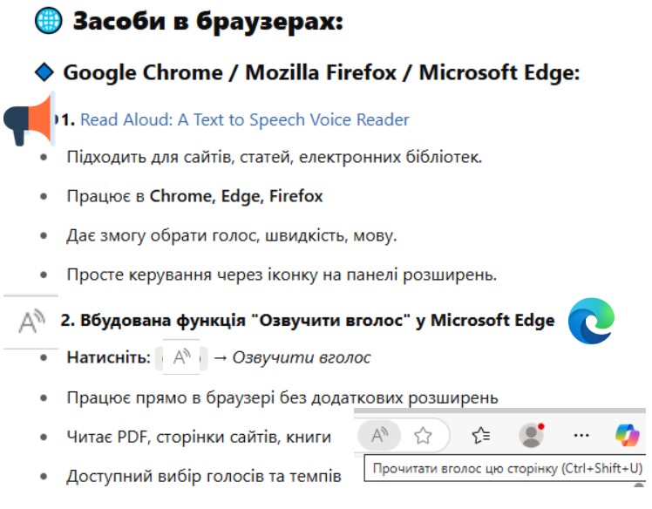Click the inline Read aloud icon after Натисніть
Viewport: 652px width, 509px height.
tap(181, 357)
